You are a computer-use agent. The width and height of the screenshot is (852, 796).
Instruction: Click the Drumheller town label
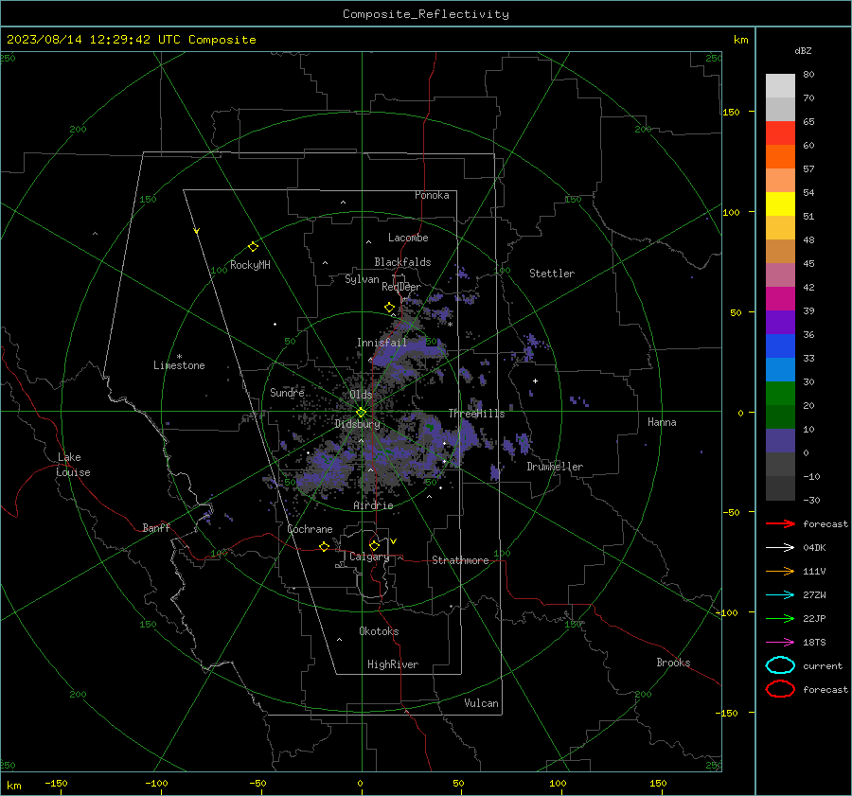pyautogui.click(x=554, y=467)
